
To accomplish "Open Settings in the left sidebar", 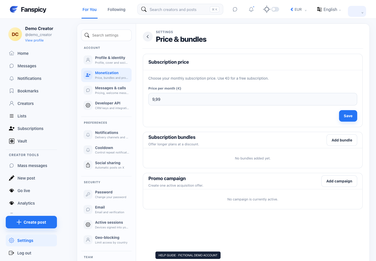I will (x=31, y=240).
